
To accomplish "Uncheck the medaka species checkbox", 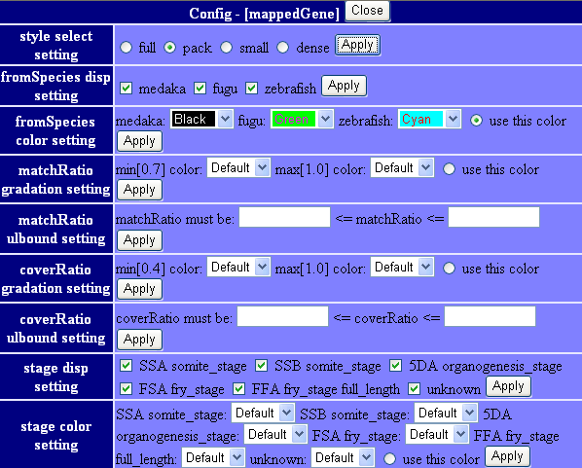I will click(x=126, y=88).
